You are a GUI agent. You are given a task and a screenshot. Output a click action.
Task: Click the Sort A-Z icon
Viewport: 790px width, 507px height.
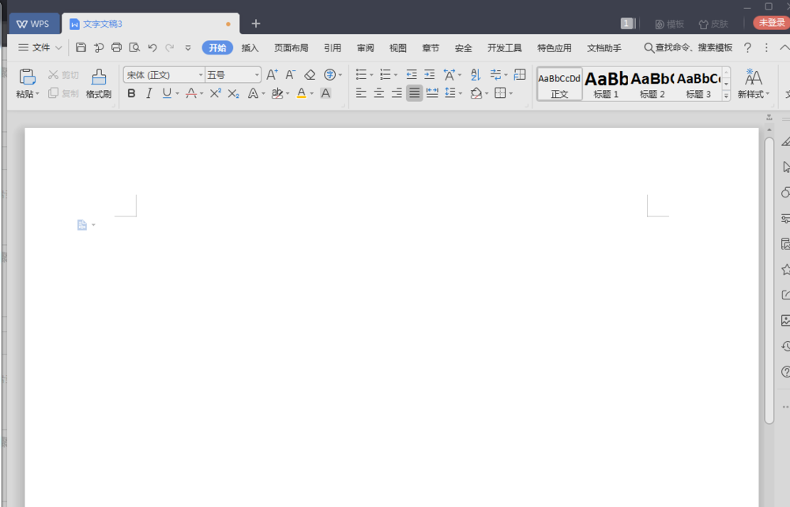coord(476,75)
